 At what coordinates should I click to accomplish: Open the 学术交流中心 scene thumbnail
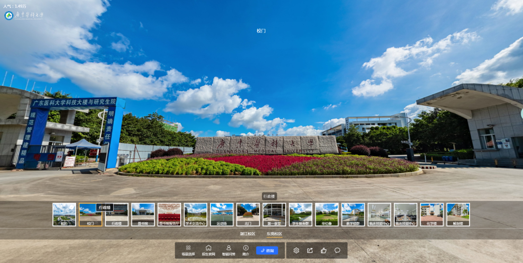click(x=196, y=215)
